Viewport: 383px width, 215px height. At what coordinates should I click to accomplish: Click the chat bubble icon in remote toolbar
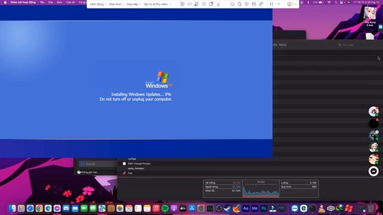click(232, 4)
